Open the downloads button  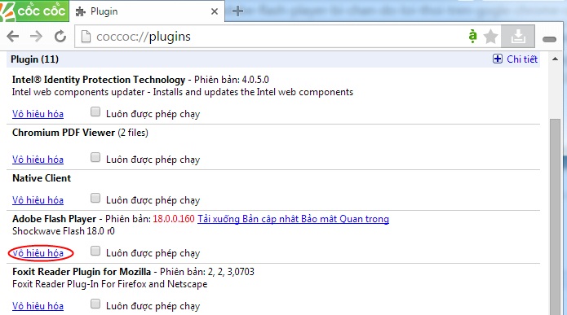518,36
